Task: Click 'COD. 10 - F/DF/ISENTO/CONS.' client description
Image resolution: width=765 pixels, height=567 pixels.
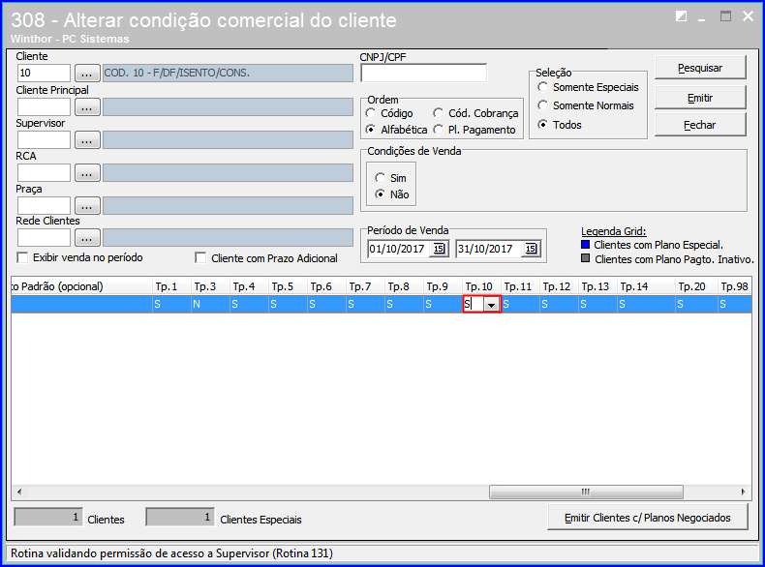Action: pos(228,74)
